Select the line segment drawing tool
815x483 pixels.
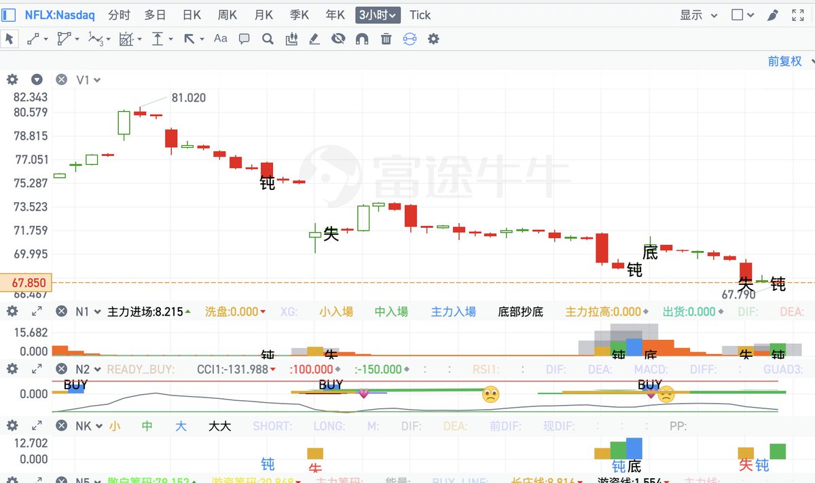(33, 39)
